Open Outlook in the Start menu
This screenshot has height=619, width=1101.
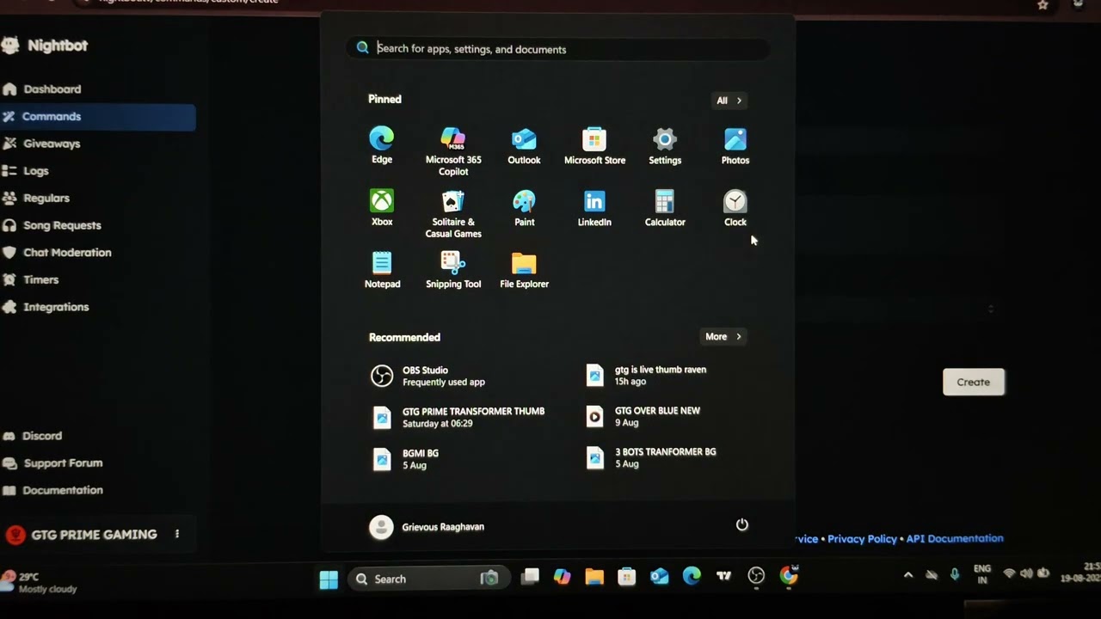tap(524, 145)
